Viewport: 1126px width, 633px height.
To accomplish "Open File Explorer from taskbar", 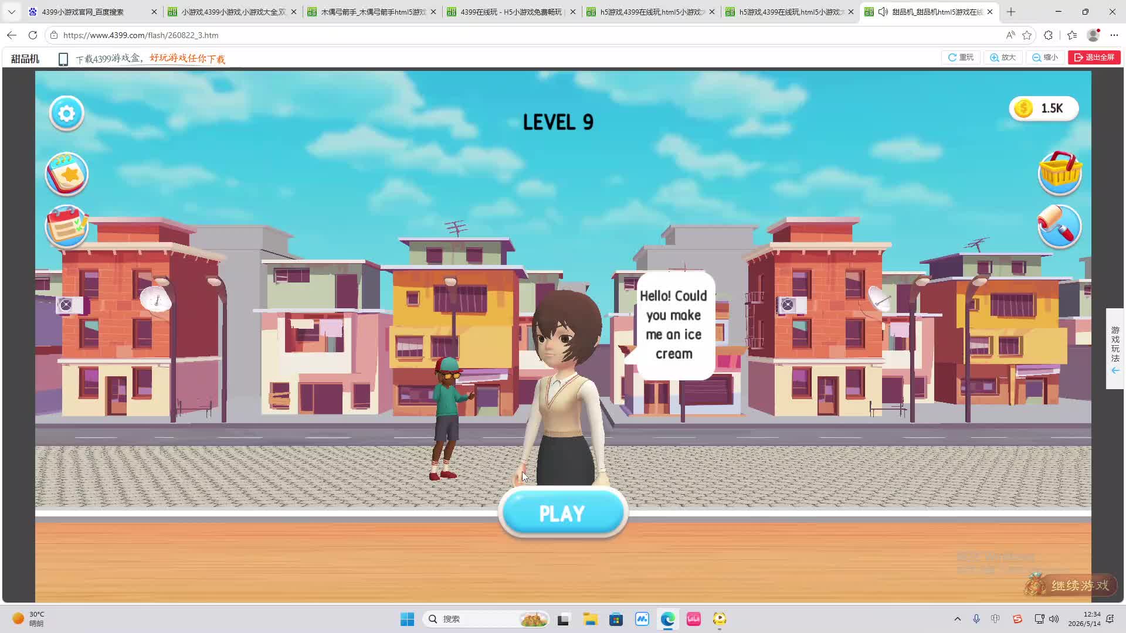I will click(590, 619).
